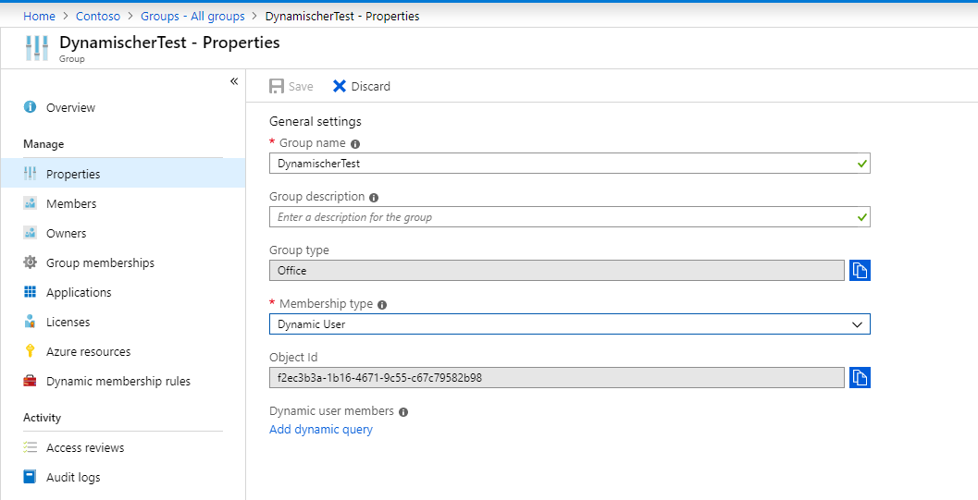Click the Membership type info icon
978x500 pixels.
point(382,304)
